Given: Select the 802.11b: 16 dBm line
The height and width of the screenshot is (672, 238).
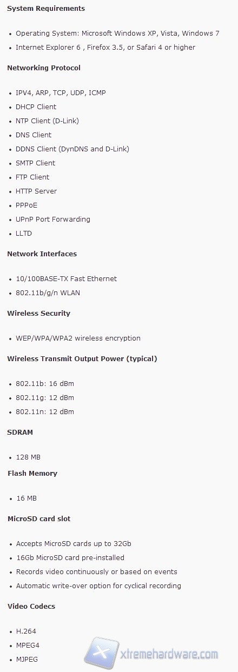Looking at the screenshot, I should [x=45, y=384].
